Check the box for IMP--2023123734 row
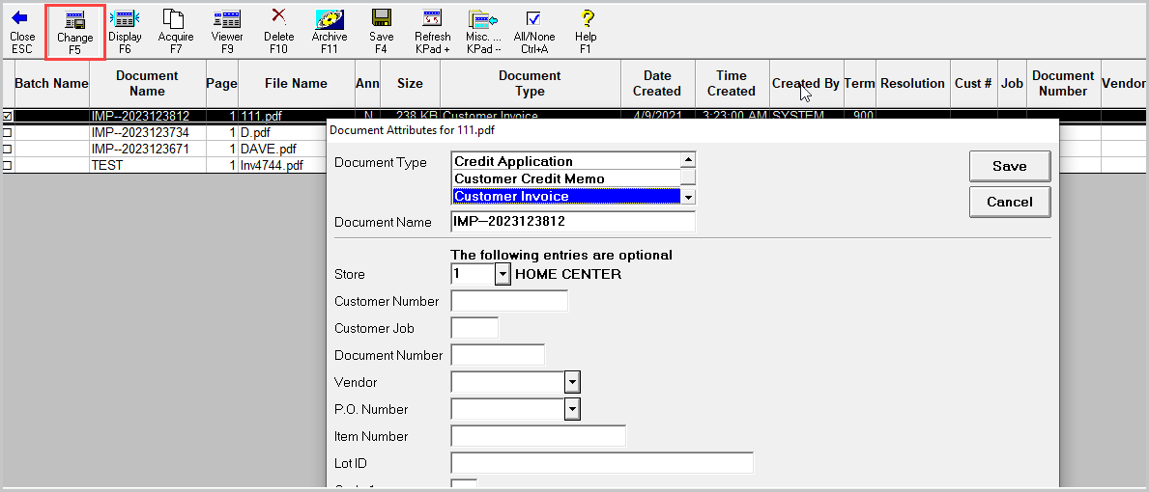The height and width of the screenshot is (492, 1149). pos(8,133)
